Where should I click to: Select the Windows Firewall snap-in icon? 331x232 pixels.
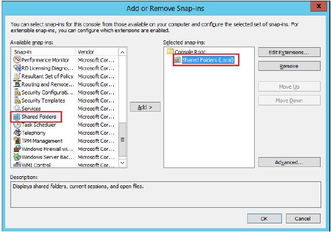[17, 149]
